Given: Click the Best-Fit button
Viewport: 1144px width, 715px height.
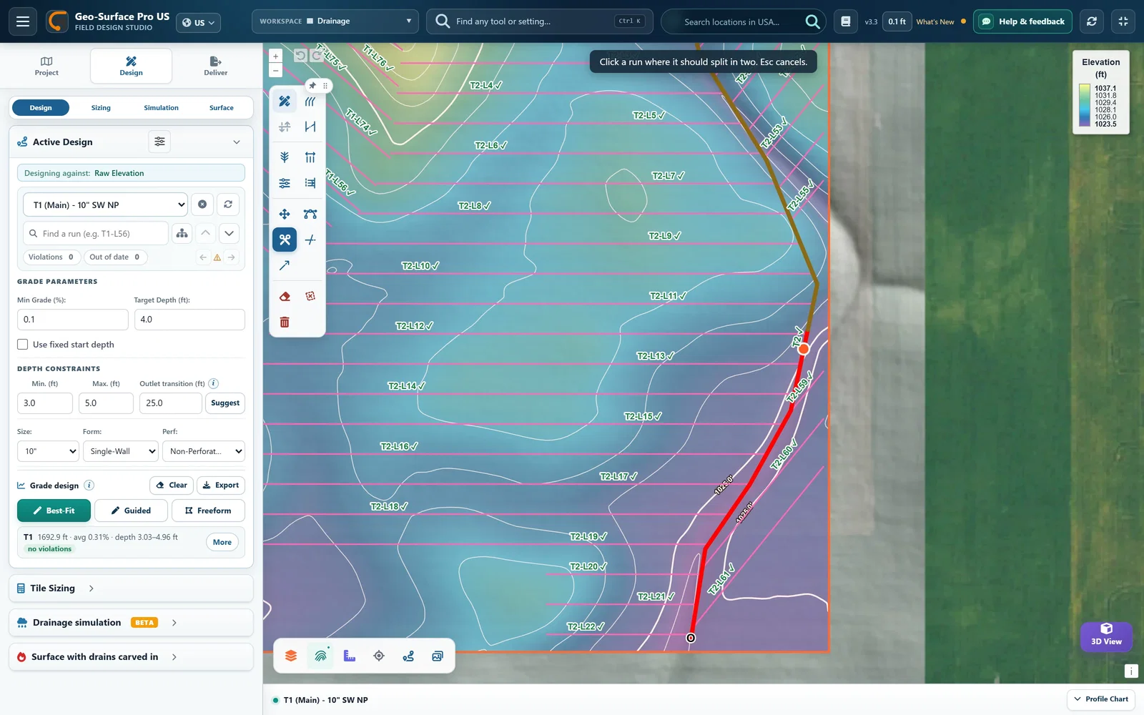Looking at the screenshot, I should click(x=54, y=511).
